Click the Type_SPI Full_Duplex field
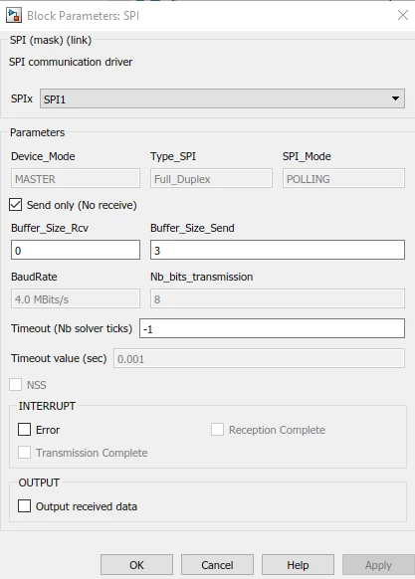This screenshot has height=579, width=415. [x=211, y=178]
